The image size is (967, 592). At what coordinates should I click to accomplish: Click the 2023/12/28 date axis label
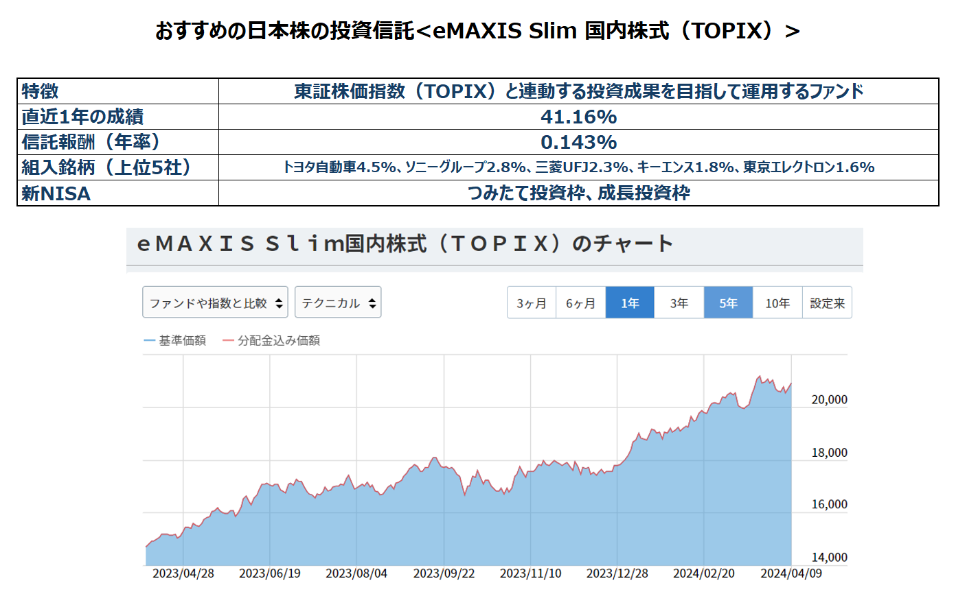pos(617,573)
